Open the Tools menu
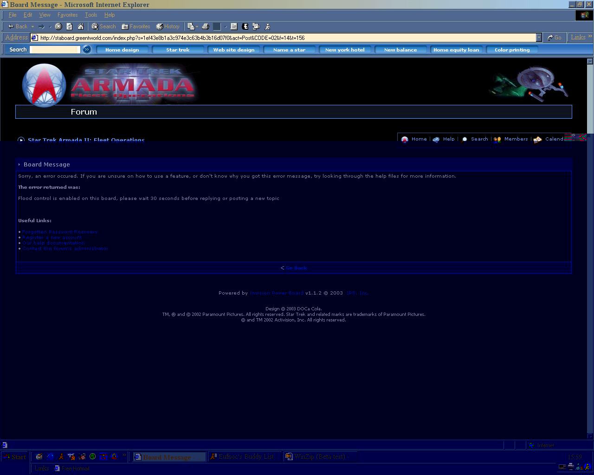 click(x=91, y=15)
